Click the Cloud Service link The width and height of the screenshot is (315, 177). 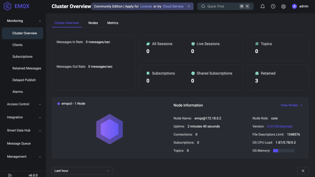pos(173,6)
